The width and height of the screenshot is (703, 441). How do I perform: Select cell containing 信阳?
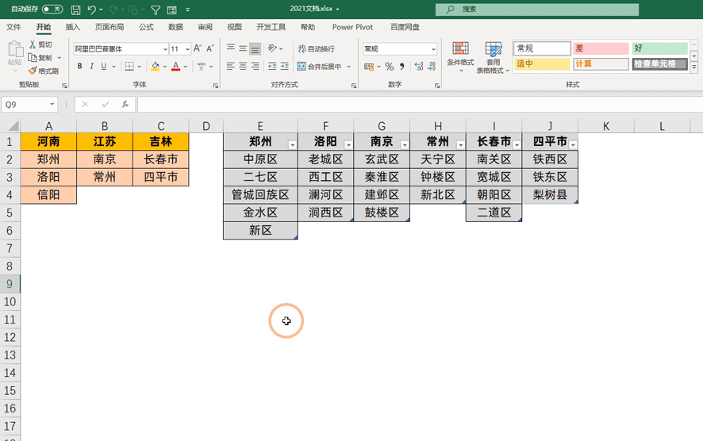(x=48, y=195)
